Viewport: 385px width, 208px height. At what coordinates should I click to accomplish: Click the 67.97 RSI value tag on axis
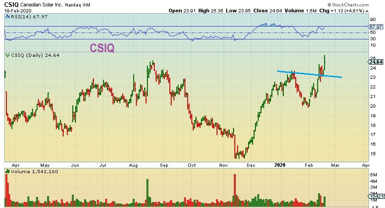click(x=375, y=27)
